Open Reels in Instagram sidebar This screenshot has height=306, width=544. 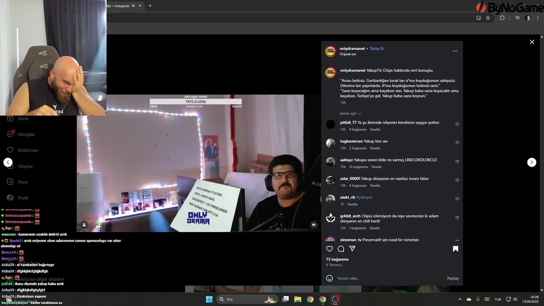coord(18,119)
